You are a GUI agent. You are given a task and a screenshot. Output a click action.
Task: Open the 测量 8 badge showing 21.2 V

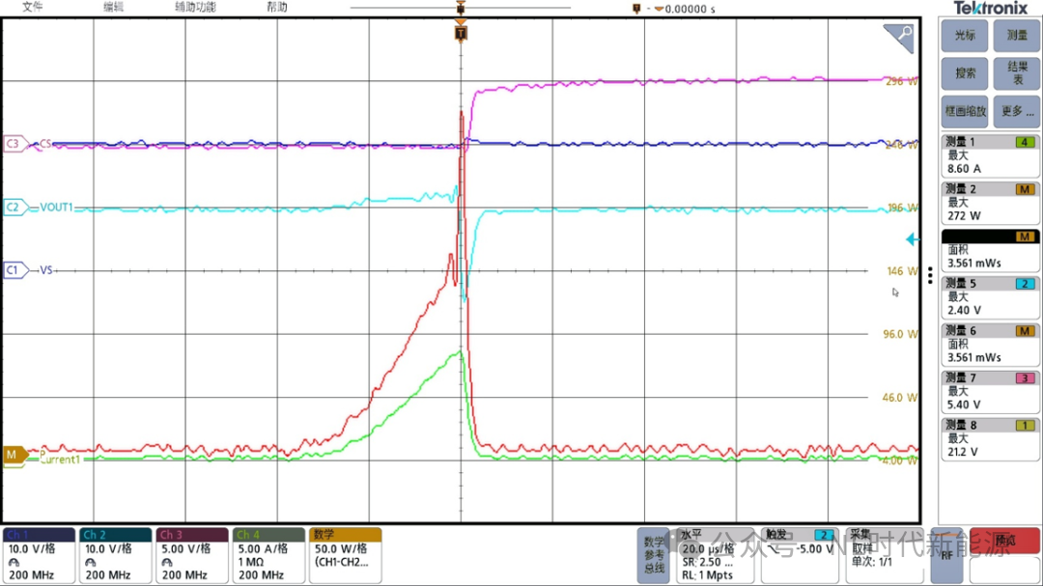(990, 438)
